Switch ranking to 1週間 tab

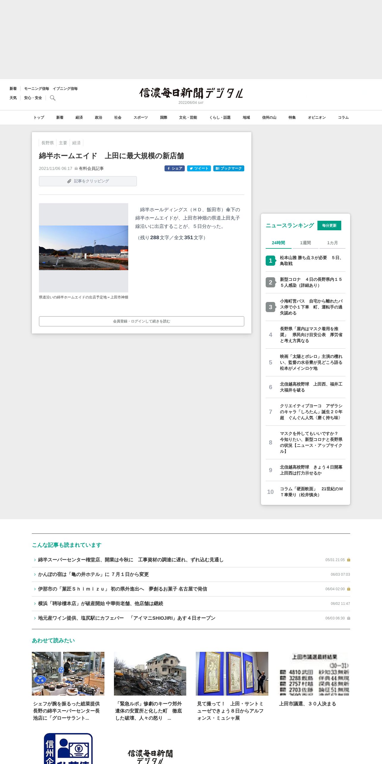pyautogui.click(x=306, y=243)
